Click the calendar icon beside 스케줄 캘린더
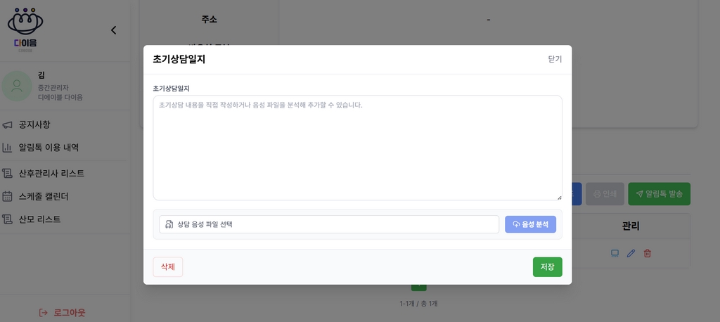 tap(7, 197)
